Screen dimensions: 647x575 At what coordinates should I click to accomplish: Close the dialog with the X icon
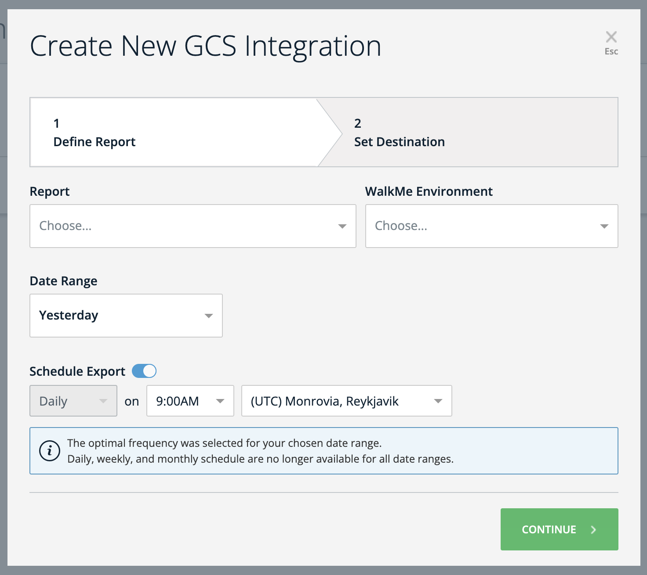coord(611,37)
